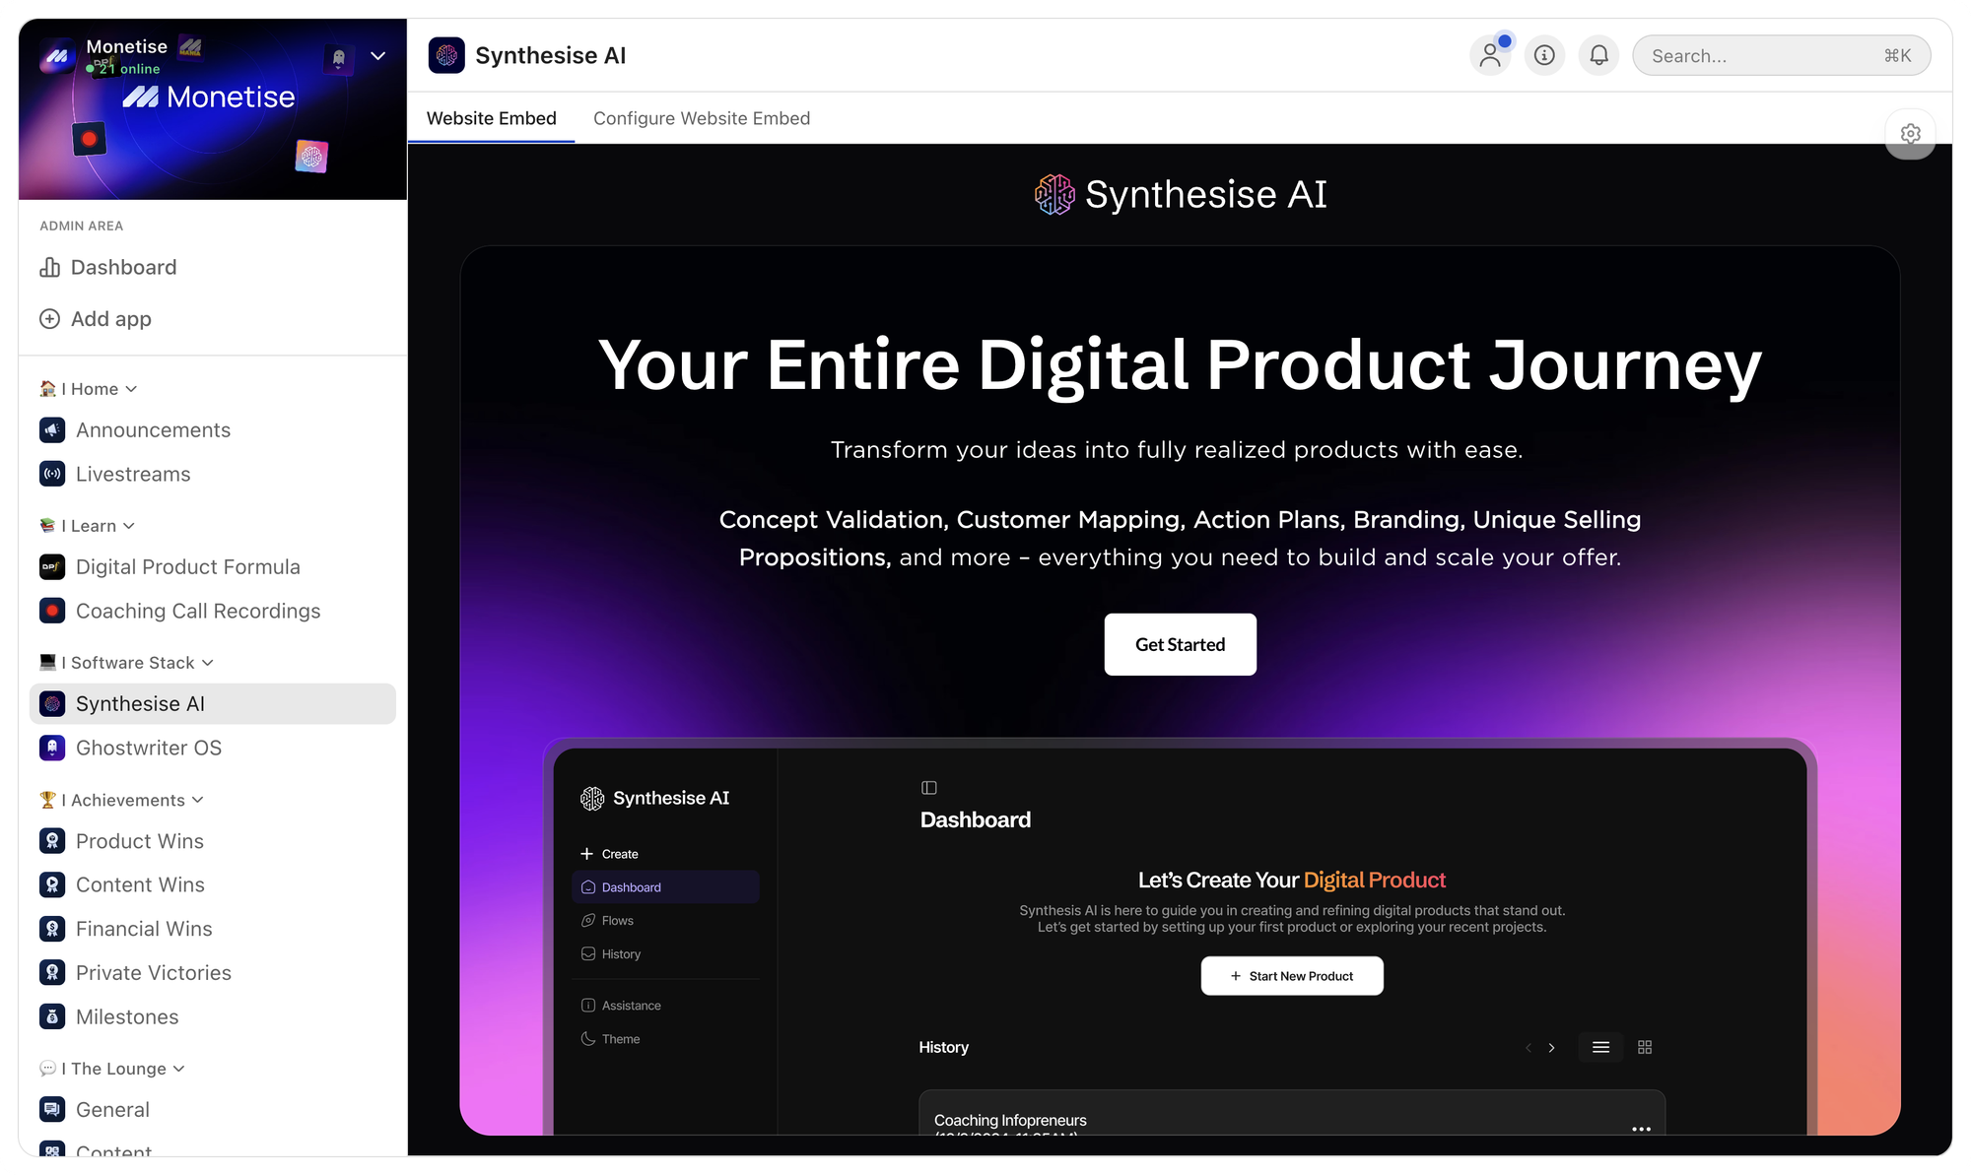Open the info circle icon
1971x1175 pixels.
(x=1544, y=55)
